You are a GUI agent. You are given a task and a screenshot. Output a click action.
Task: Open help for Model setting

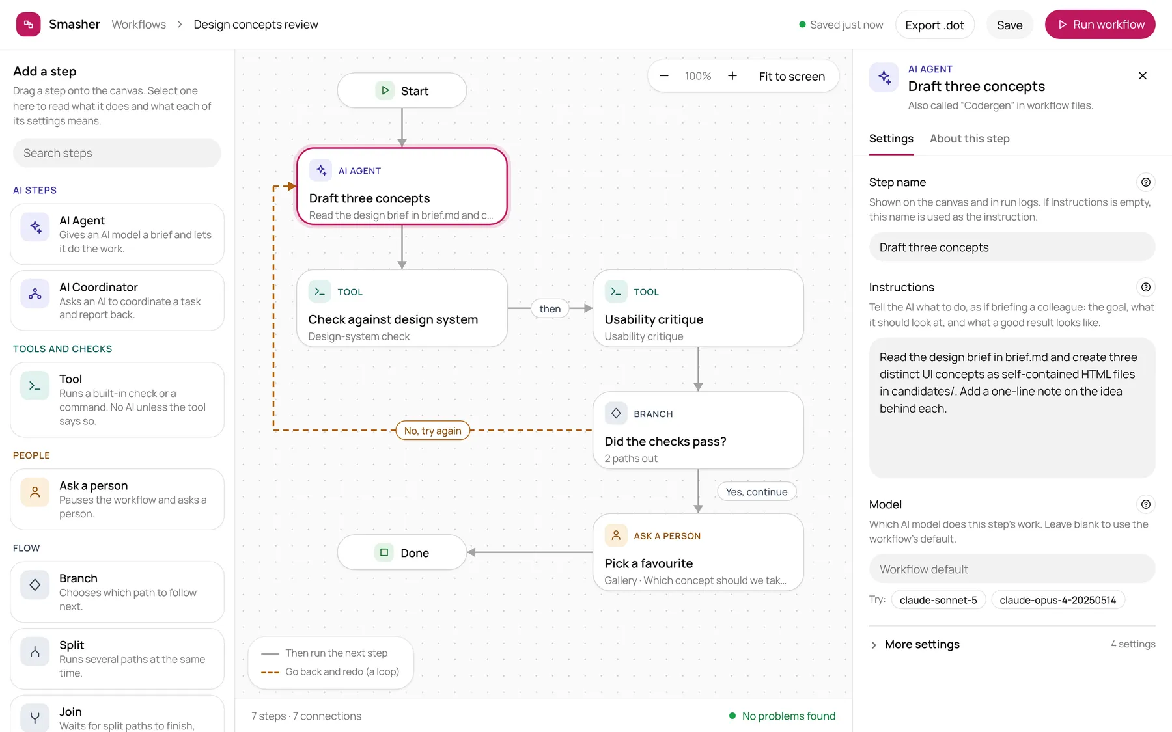coord(1146,504)
